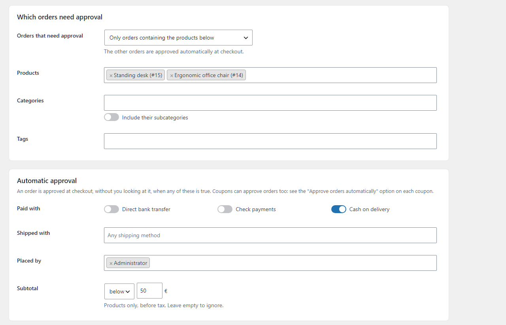
Task: Click the Paid with row label
Action: coord(28,208)
